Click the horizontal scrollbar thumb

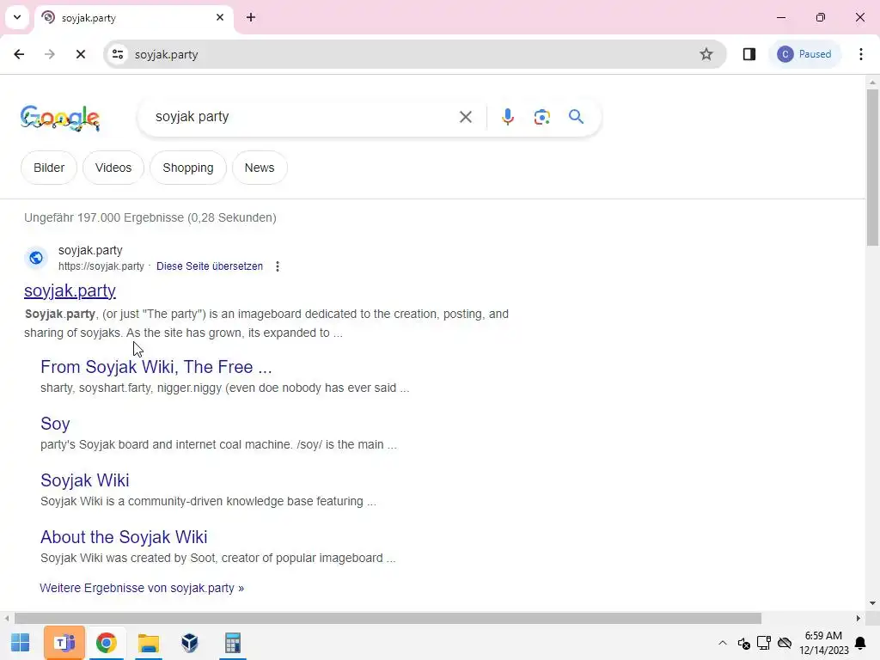pyautogui.click(x=388, y=619)
